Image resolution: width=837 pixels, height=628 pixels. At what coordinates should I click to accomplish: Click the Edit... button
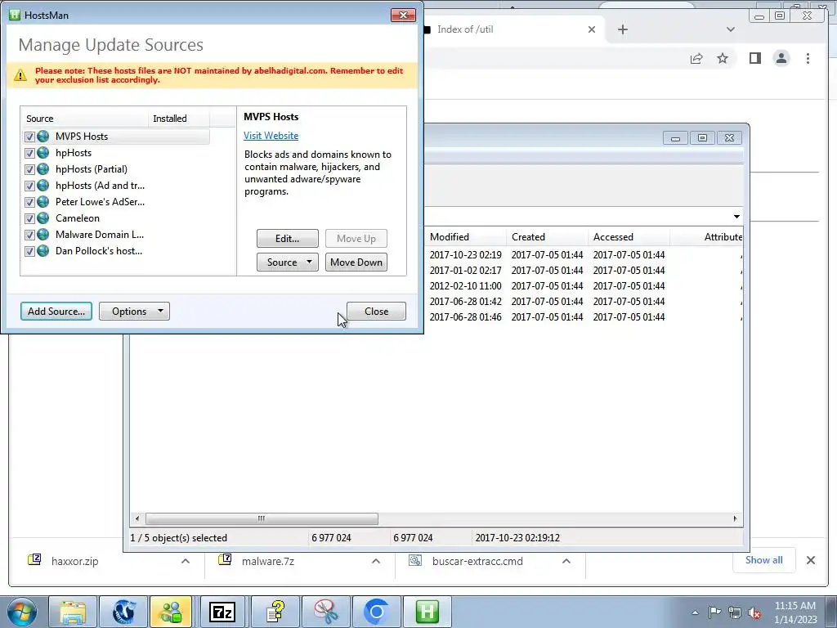(x=287, y=239)
